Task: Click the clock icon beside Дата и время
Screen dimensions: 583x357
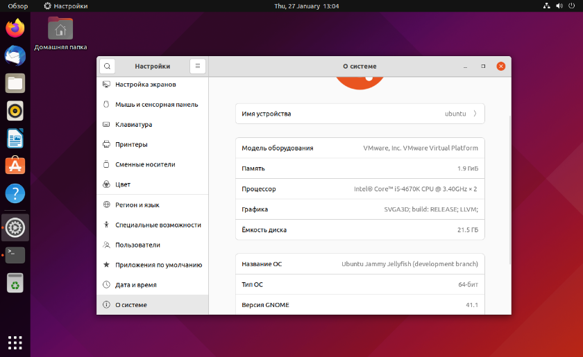Action: pyautogui.click(x=106, y=284)
